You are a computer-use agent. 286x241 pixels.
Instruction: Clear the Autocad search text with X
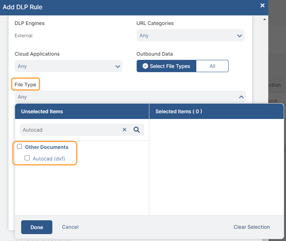click(x=124, y=130)
